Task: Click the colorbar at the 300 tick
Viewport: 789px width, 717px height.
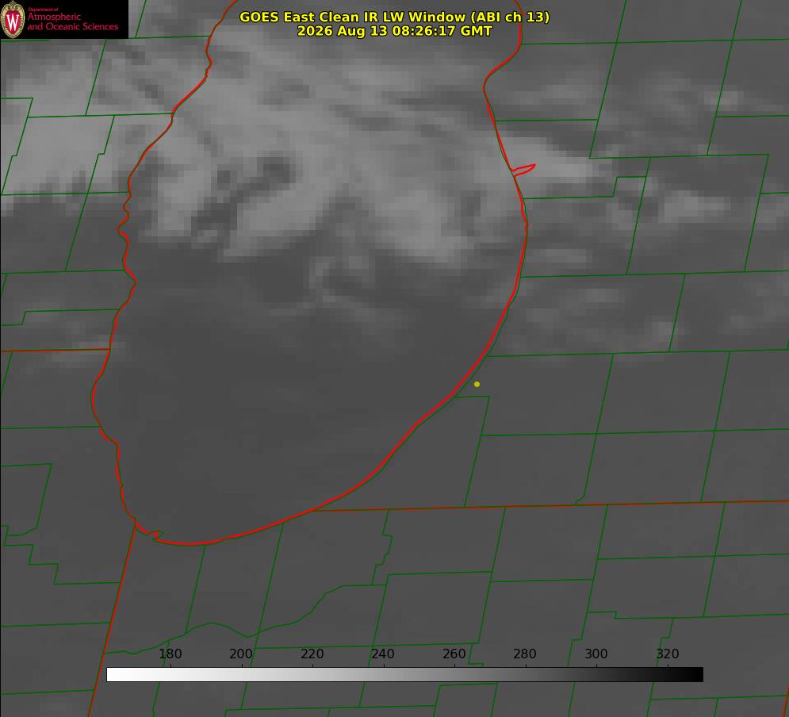Action: click(x=597, y=674)
